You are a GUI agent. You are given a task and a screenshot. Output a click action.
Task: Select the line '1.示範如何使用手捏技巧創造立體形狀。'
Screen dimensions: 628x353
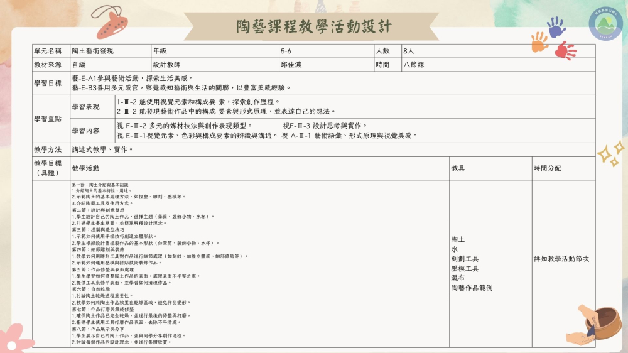click(114, 236)
